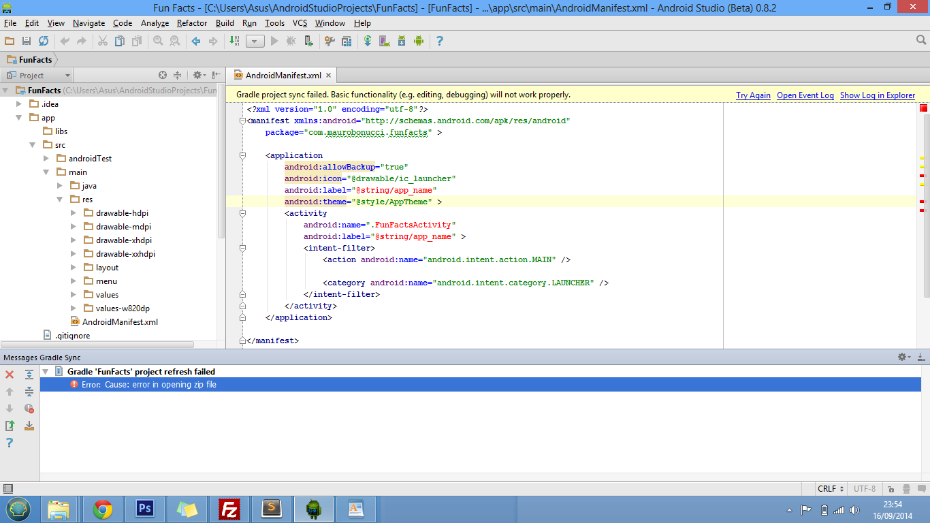930x523 pixels.
Task: Click Scroll from Source target icon
Action: (163, 76)
